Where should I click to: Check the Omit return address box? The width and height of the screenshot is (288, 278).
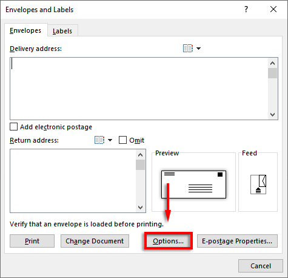(122, 140)
